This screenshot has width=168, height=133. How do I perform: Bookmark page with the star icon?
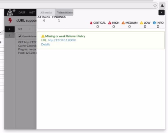[155, 6]
